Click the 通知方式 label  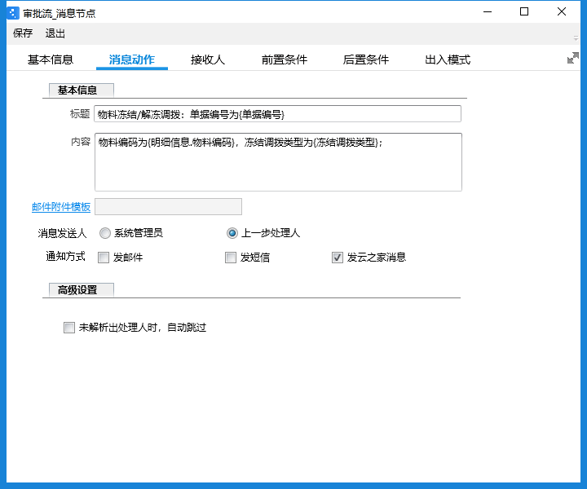[x=65, y=257]
